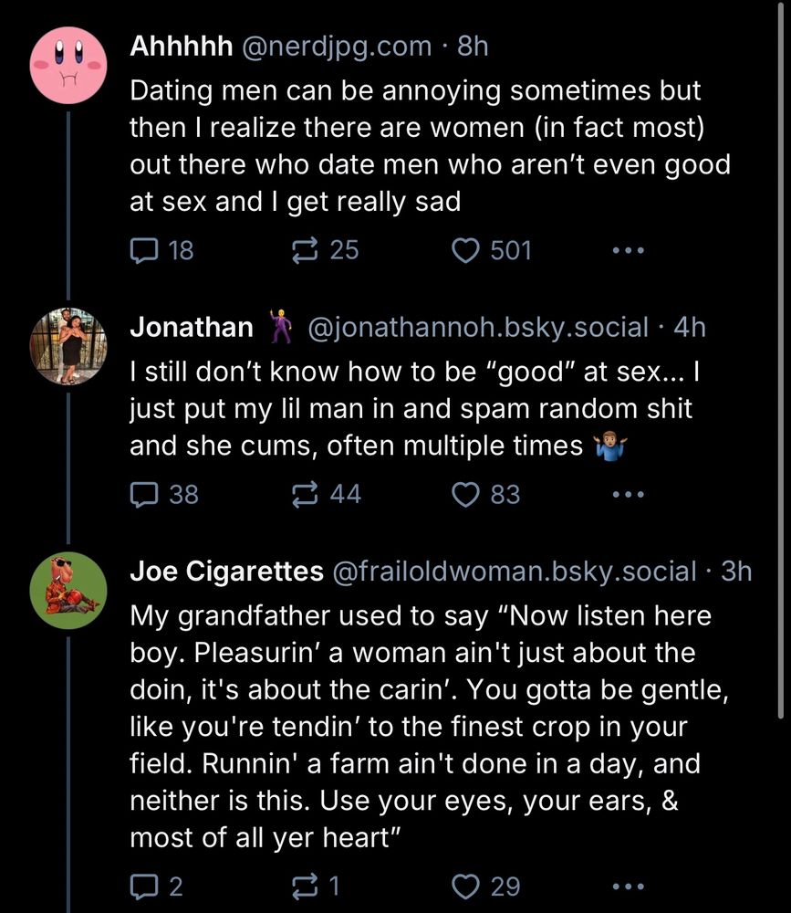Click the Joe Cigarettes display name
The width and height of the screenshot is (791, 913).
226,572
